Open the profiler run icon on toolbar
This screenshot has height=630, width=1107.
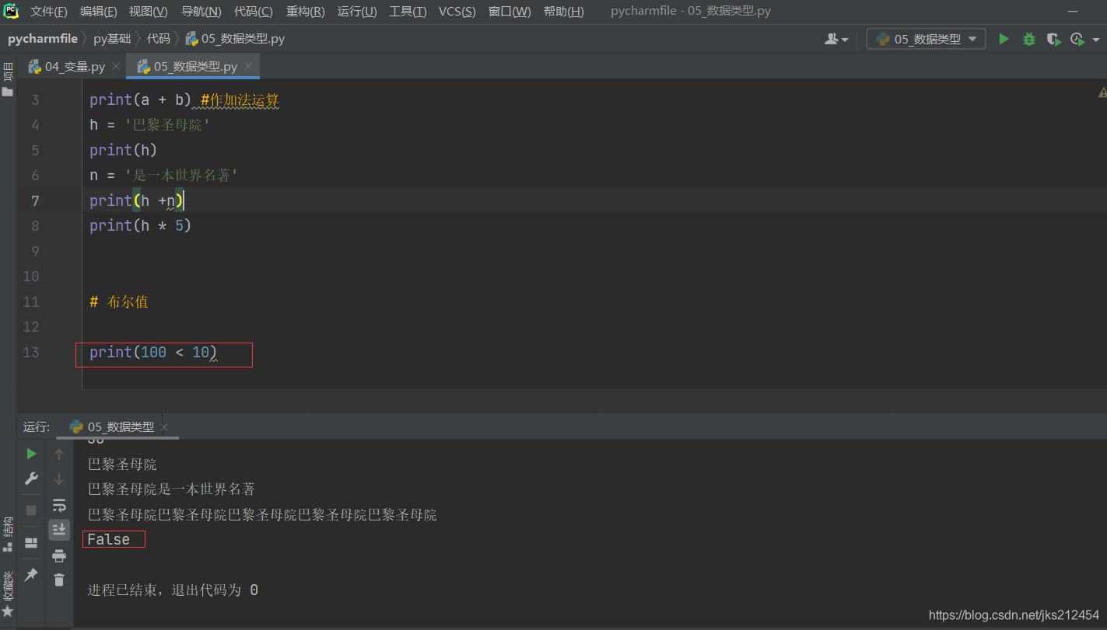tap(1078, 38)
